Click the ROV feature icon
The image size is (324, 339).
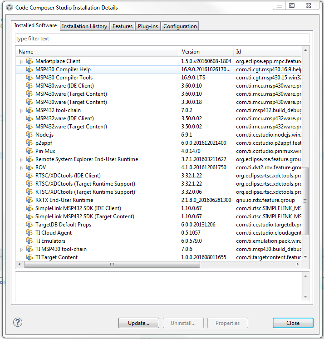click(x=29, y=167)
